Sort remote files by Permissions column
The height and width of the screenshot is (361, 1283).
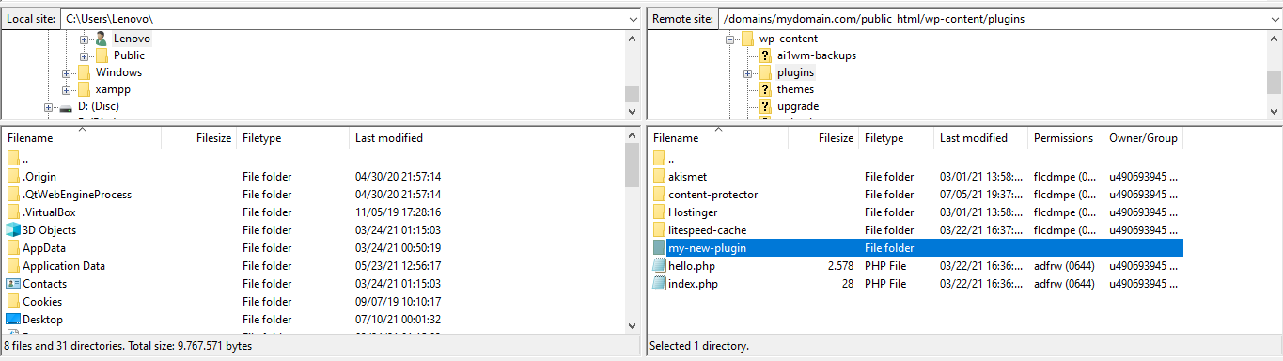(1065, 138)
